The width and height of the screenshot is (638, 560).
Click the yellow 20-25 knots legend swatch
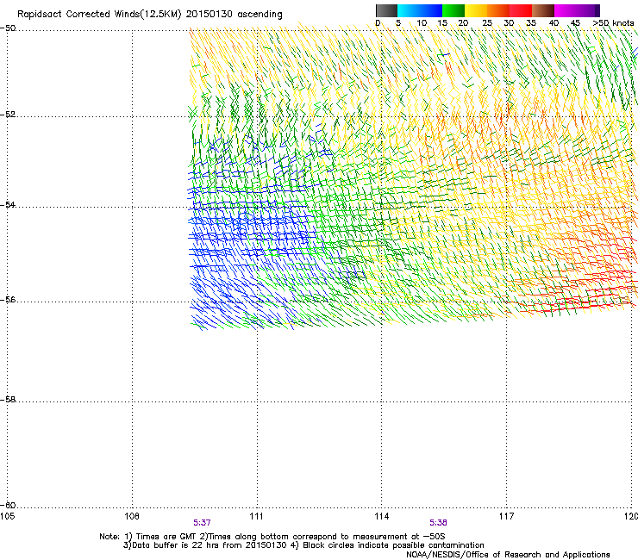[476, 10]
